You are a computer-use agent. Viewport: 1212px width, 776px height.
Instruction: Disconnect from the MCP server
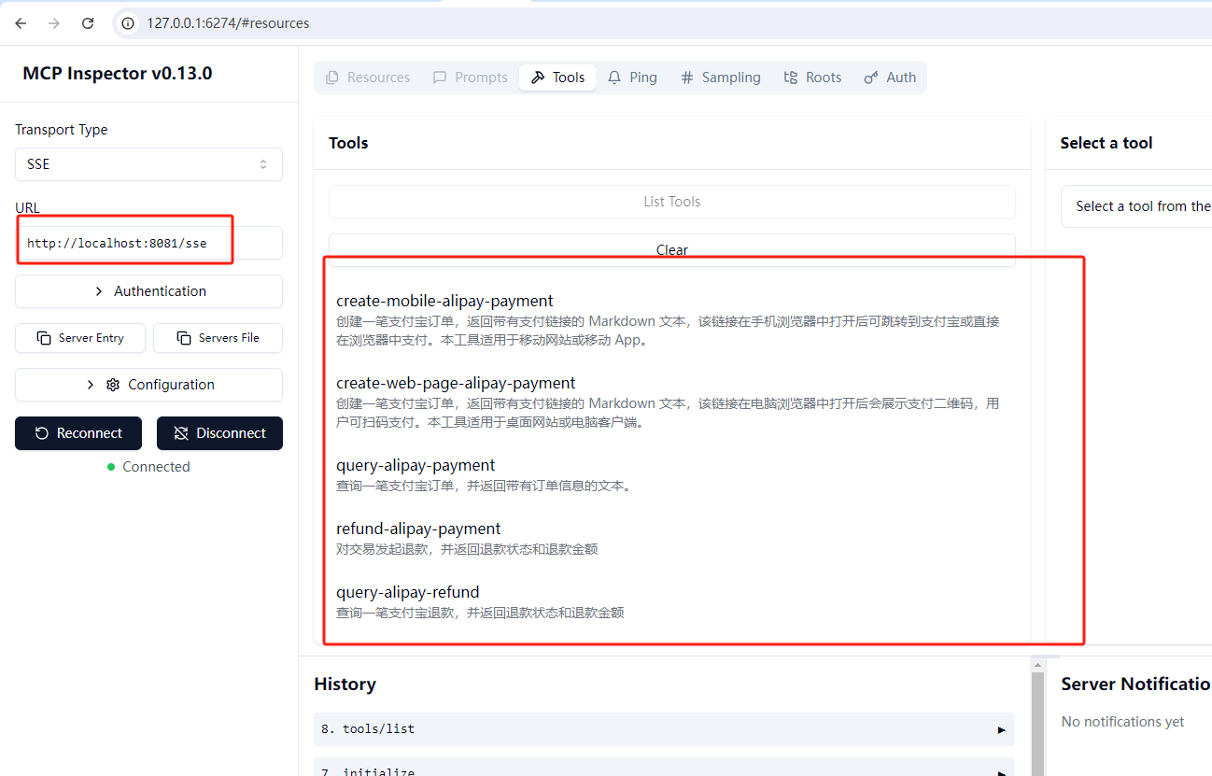pos(219,432)
